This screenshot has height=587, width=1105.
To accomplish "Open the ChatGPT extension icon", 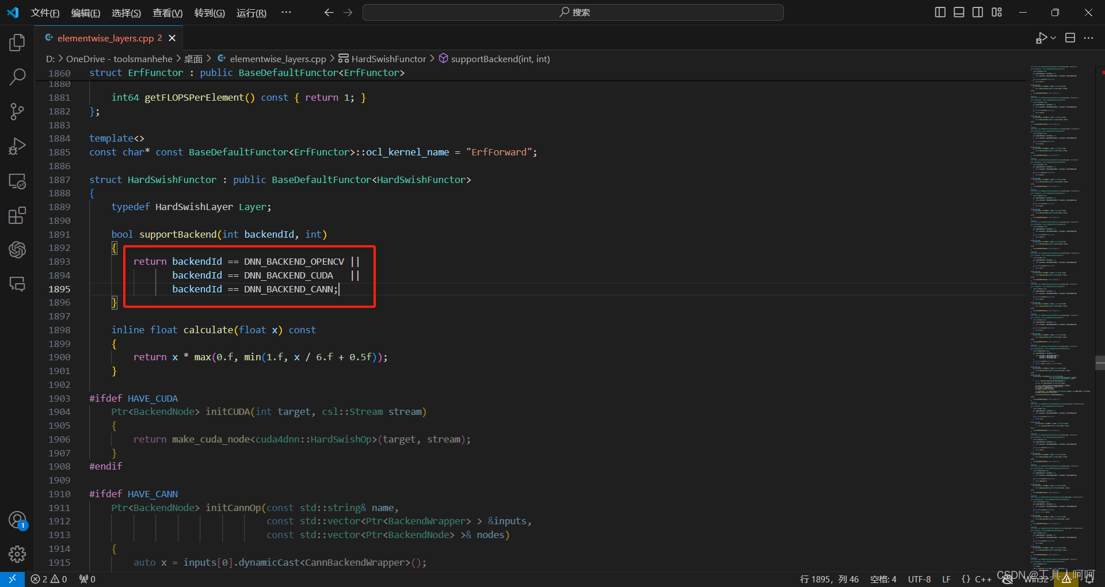I will 17,249.
